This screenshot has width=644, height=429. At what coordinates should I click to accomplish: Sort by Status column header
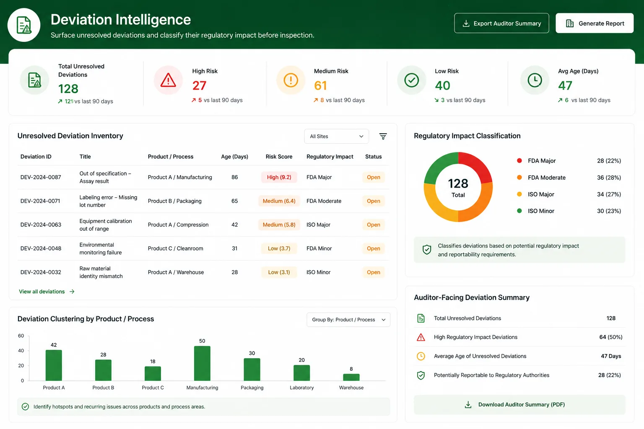[374, 157]
